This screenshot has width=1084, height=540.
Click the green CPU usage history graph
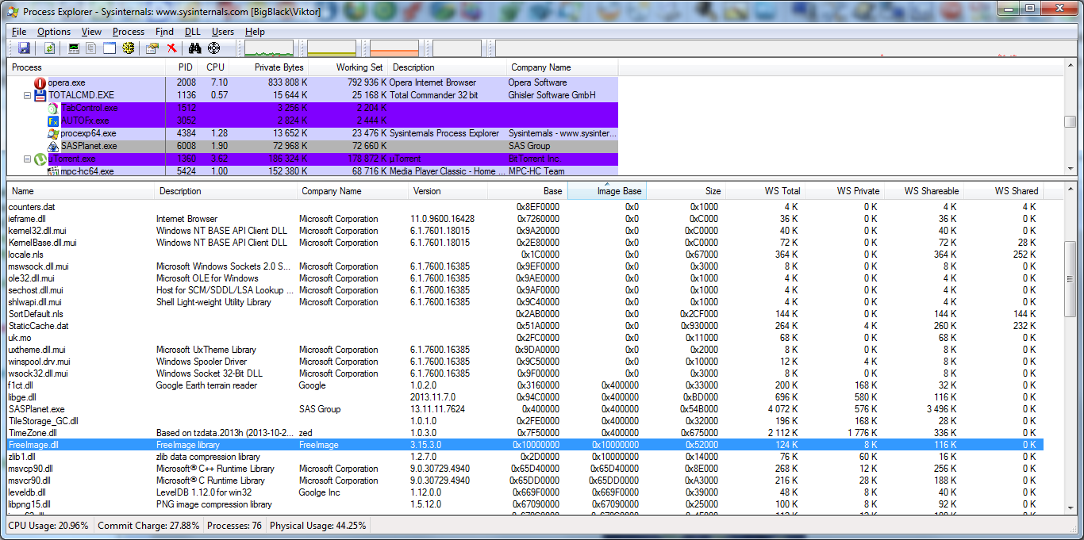click(269, 48)
